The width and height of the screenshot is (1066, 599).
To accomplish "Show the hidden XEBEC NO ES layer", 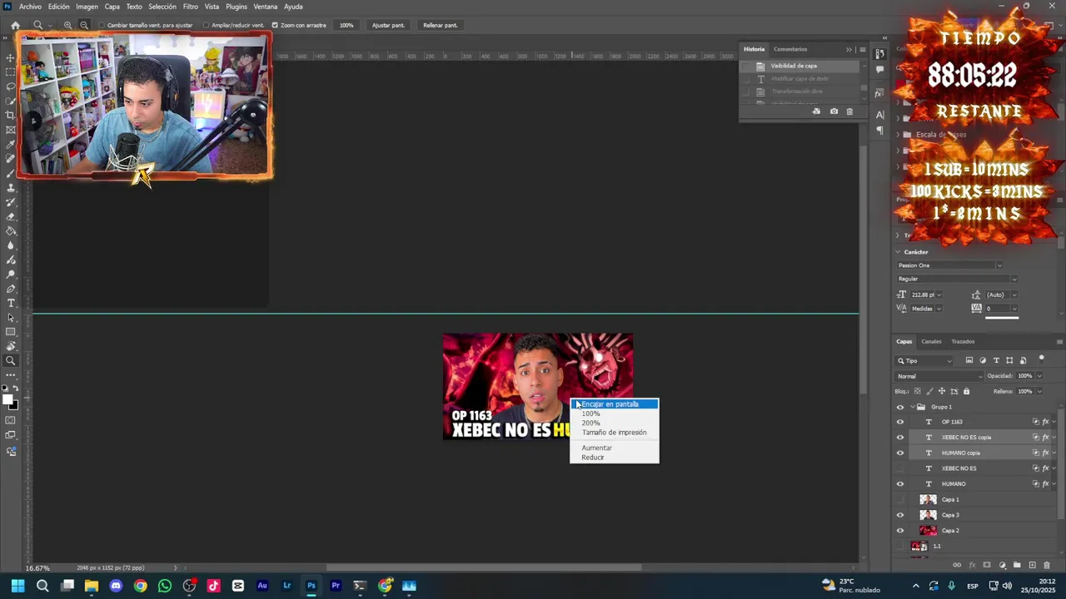I will (x=899, y=468).
